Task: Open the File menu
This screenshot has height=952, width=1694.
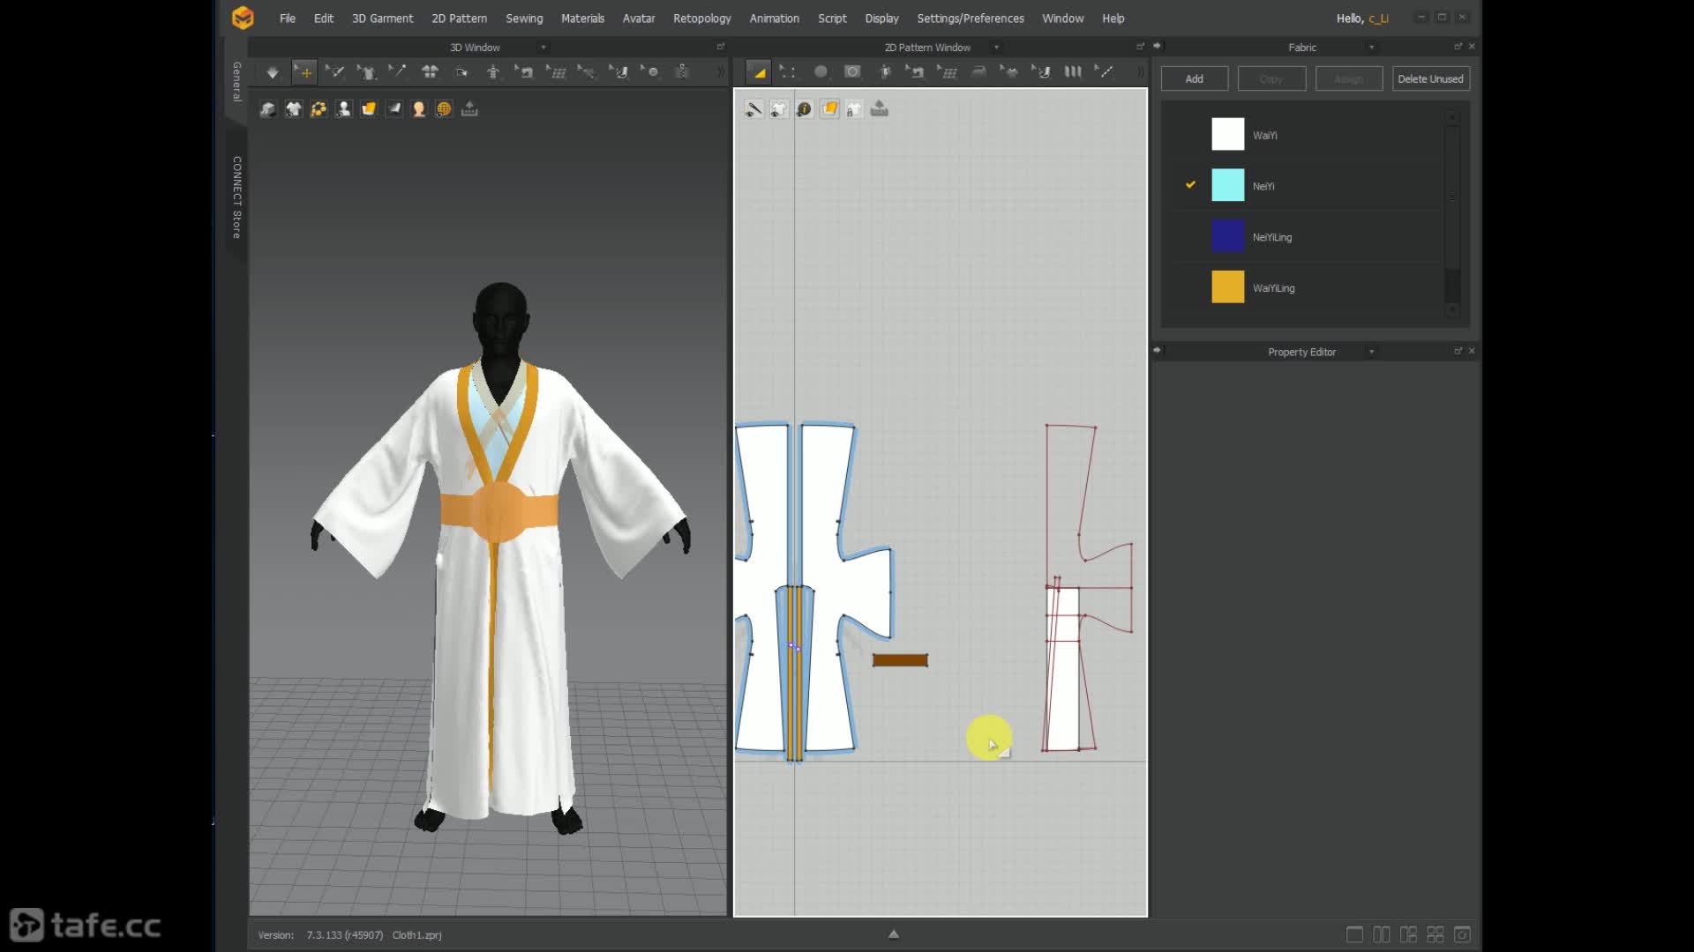Action: (x=288, y=19)
